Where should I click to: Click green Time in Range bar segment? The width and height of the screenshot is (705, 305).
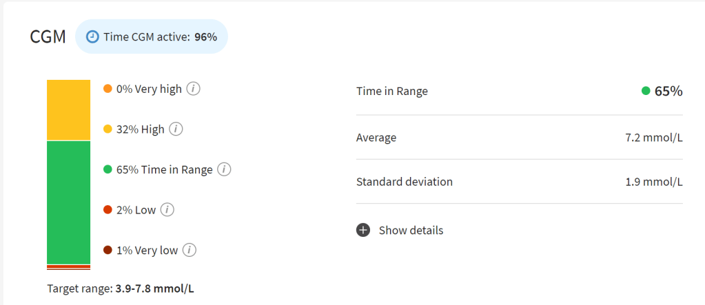click(x=68, y=202)
